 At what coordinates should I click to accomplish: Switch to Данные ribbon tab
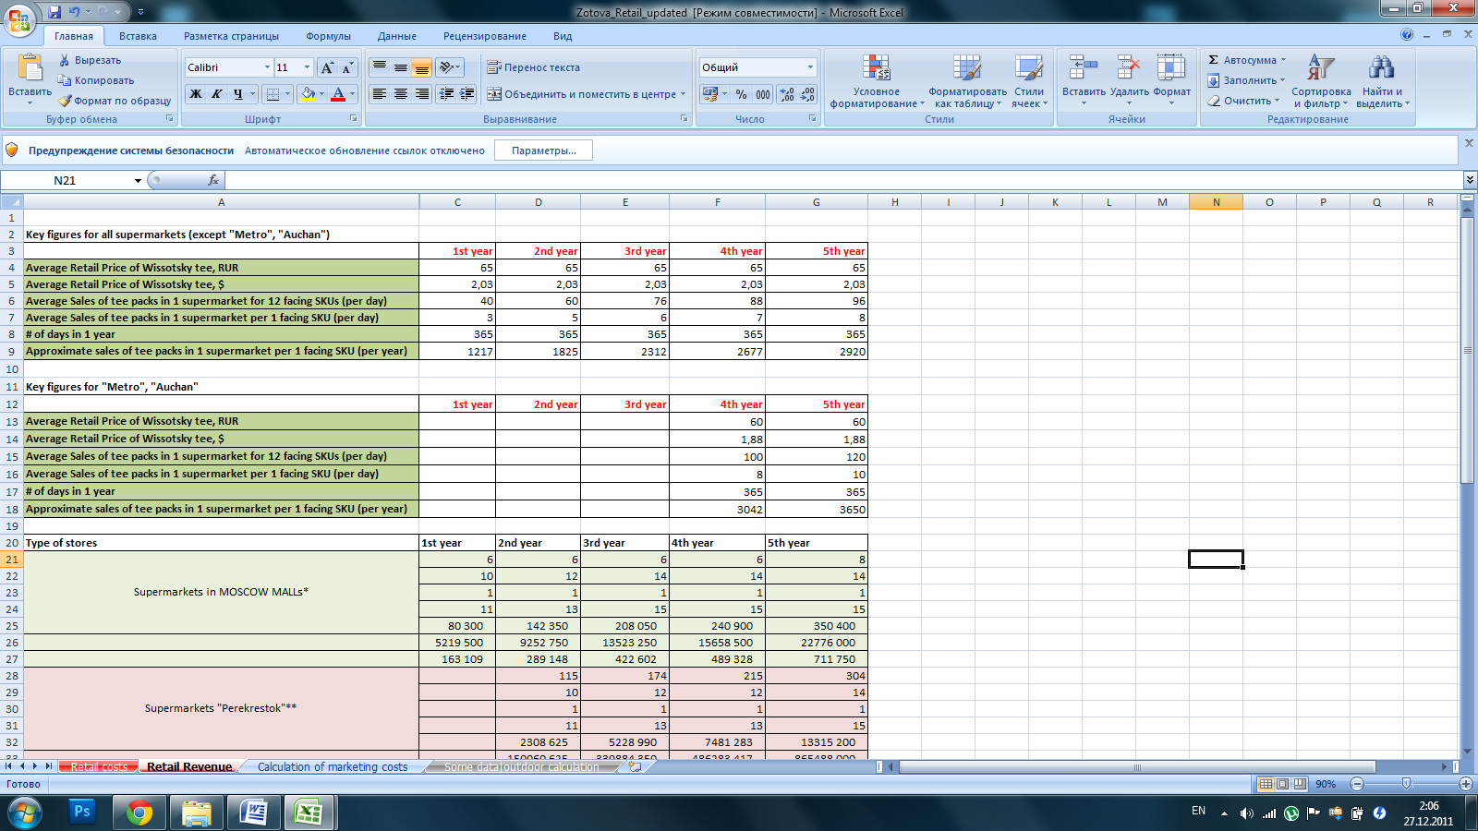(x=396, y=36)
